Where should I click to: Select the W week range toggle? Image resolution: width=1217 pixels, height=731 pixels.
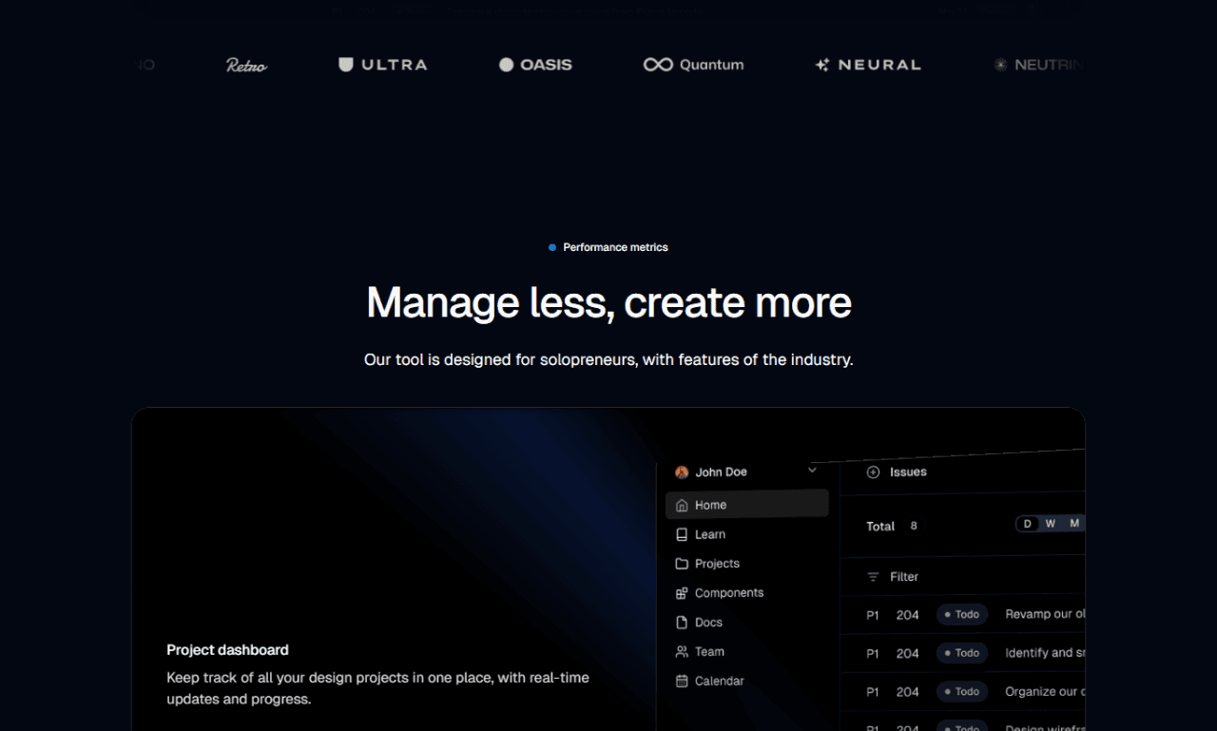tap(1051, 524)
